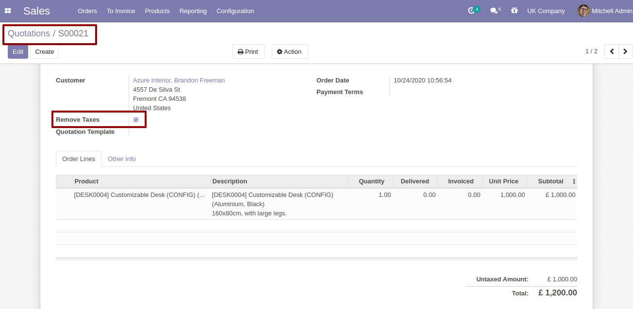Click the Create button
Image resolution: width=633 pixels, height=309 pixels.
pyautogui.click(x=44, y=51)
